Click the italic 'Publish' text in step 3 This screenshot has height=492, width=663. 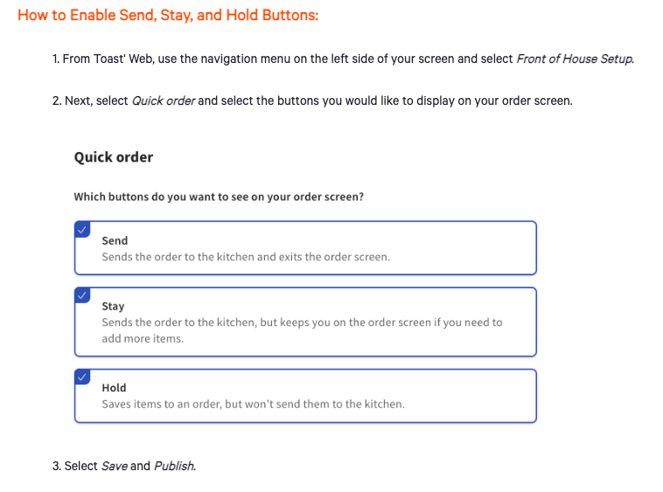(175, 466)
